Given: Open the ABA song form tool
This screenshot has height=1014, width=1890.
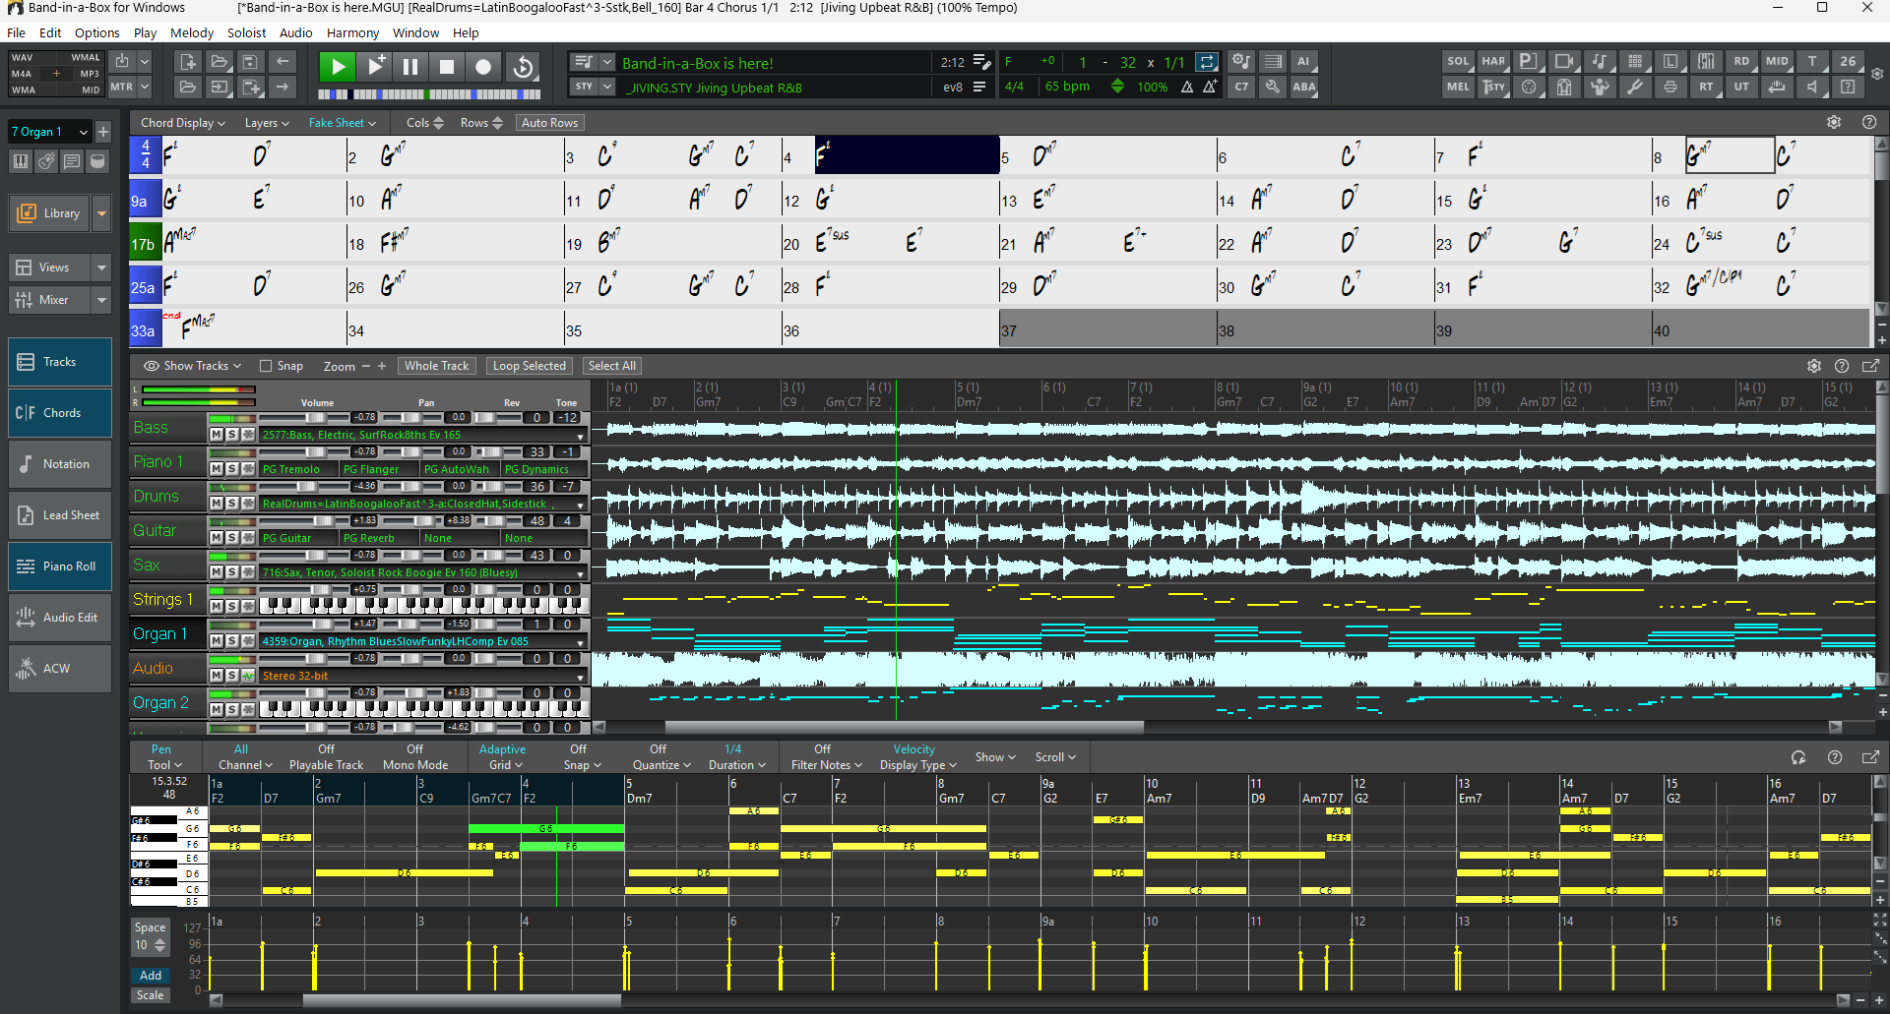Looking at the screenshot, I should [x=1304, y=87].
